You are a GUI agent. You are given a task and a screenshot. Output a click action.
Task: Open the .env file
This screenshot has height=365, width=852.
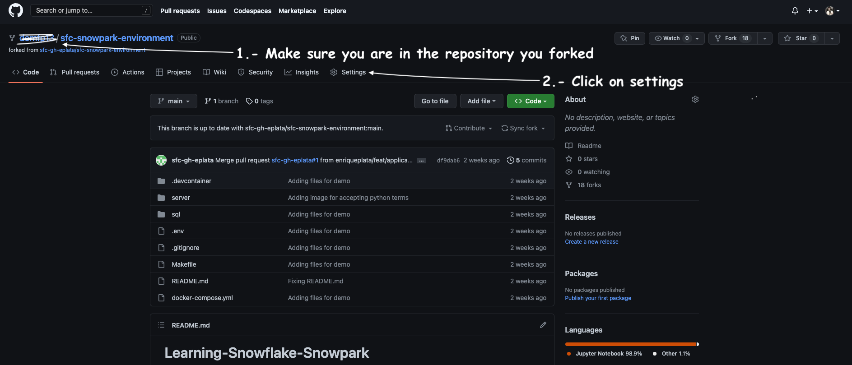tap(178, 231)
